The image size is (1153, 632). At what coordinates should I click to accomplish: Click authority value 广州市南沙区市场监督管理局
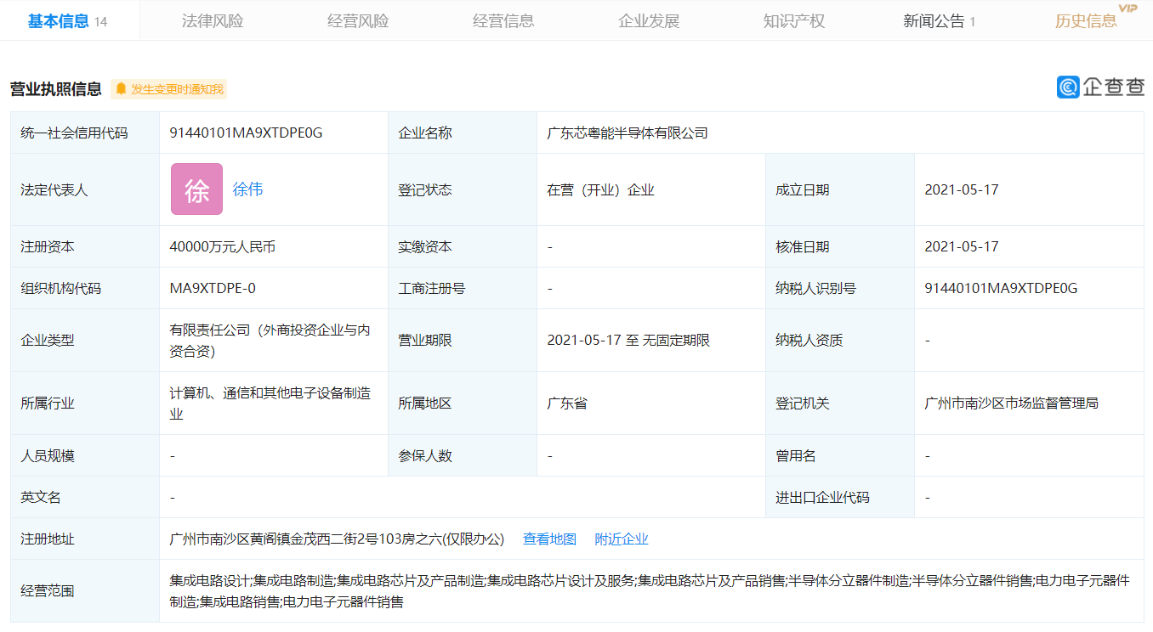1012,403
